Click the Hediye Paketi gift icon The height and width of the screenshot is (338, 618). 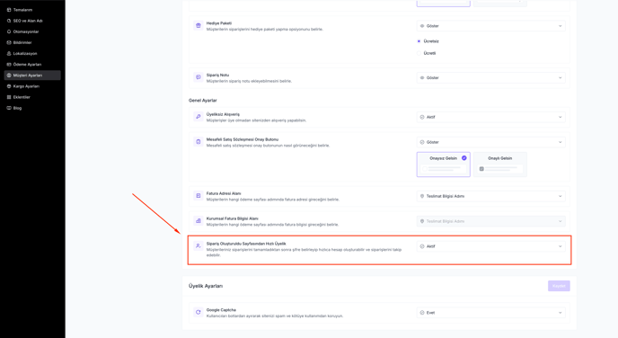click(199, 26)
